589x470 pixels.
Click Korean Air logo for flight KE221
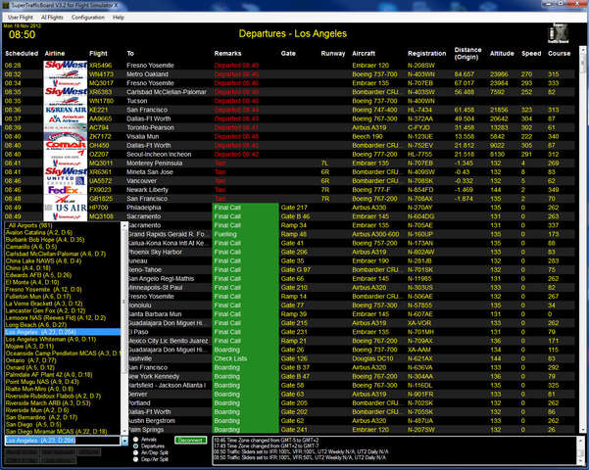coord(66,110)
